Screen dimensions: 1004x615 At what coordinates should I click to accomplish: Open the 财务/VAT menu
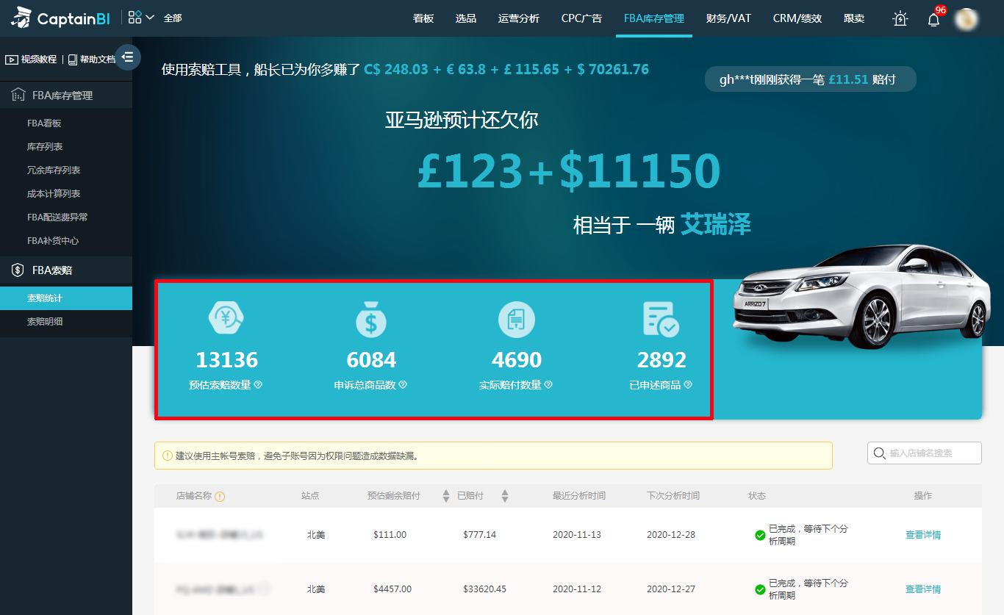(728, 18)
